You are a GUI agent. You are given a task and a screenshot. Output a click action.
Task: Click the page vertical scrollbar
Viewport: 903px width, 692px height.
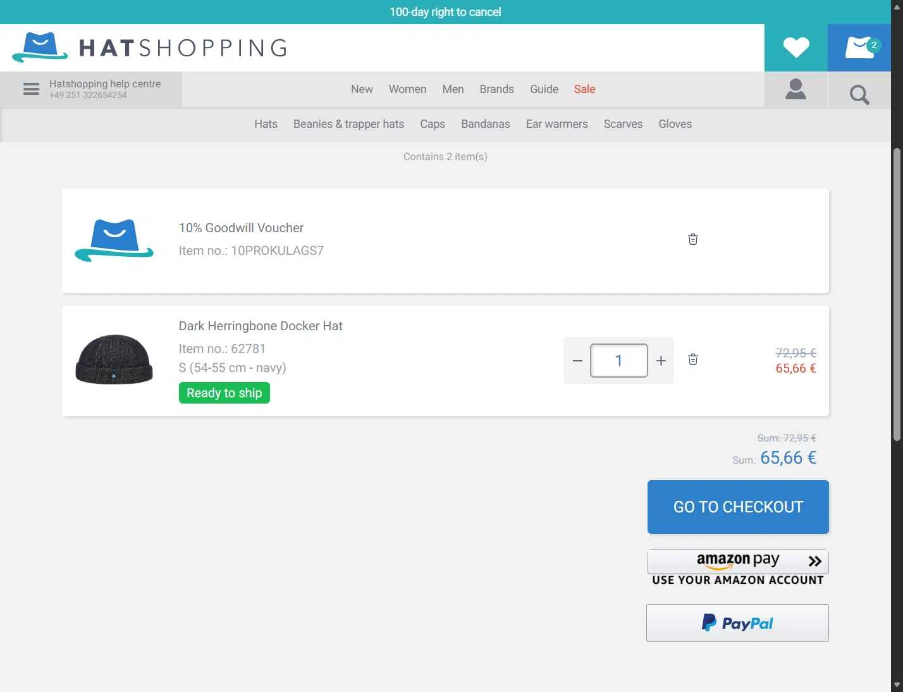[x=897, y=294]
